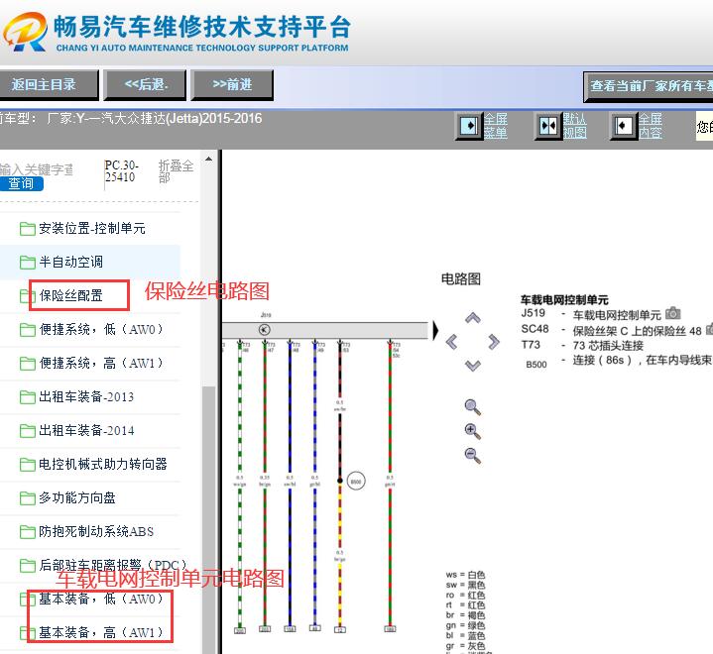The image size is (713, 654).
Task: Click the default view icon
Action: [548, 126]
